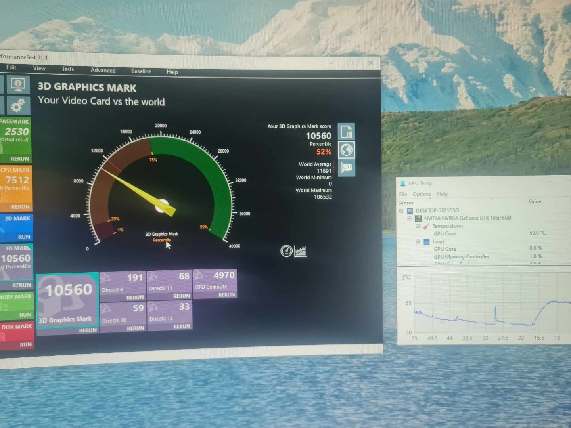Rerun the DirectX 11 test
Image resolution: width=571 pixels, height=428 pixels.
(182, 296)
